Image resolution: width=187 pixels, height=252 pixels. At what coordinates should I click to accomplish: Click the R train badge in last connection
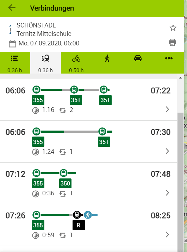79,225
